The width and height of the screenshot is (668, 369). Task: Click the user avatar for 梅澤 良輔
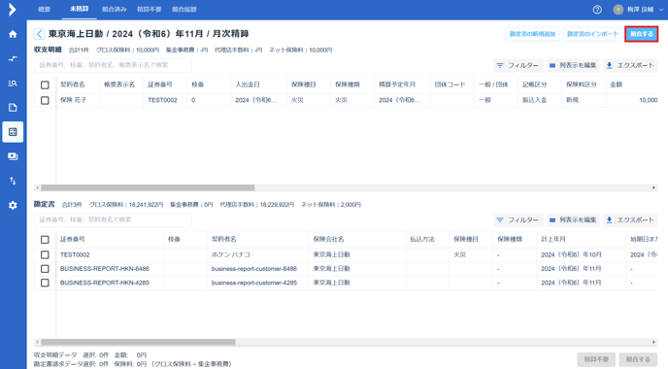coord(618,10)
